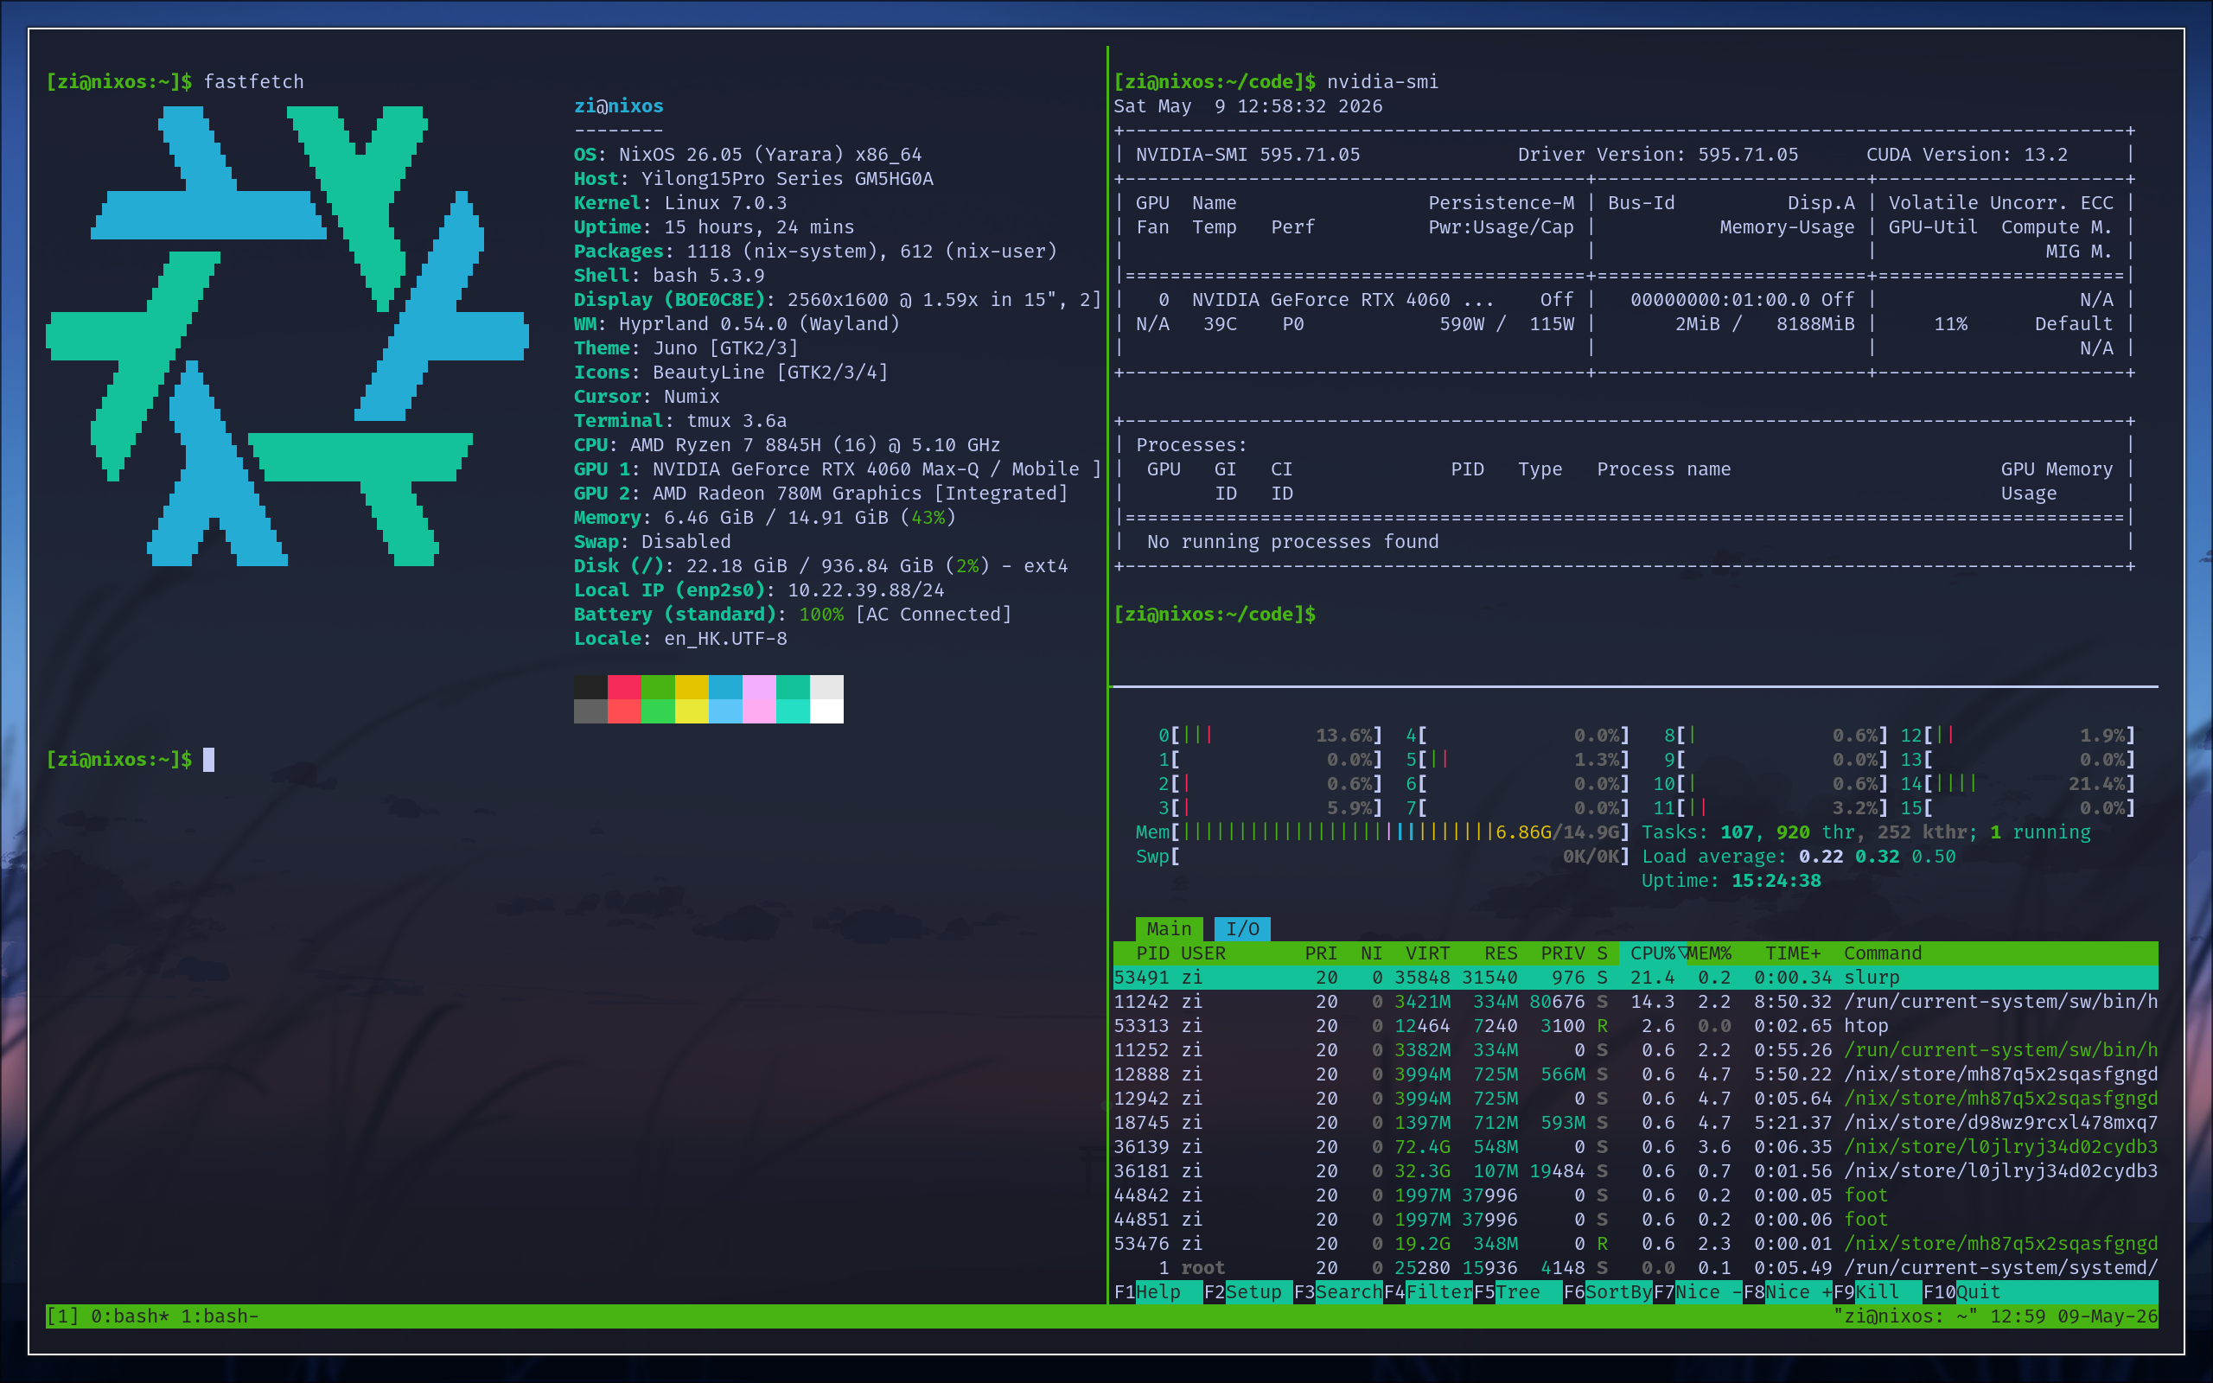This screenshot has height=1383, width=2213.
Task: Click the Kernel: Linux 7.0.3 line
Action: coord(679,203)
